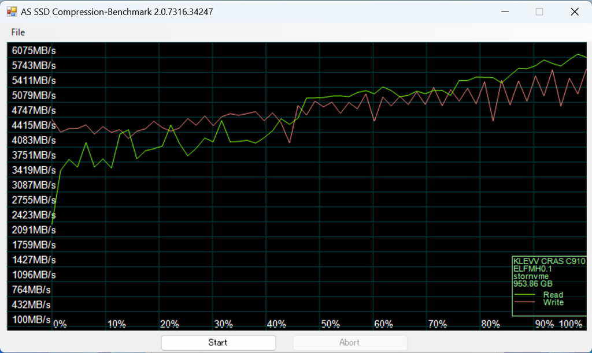Select the 5743MB/s axis label
This screenshot has width=592, height=353.
point(34,66)
